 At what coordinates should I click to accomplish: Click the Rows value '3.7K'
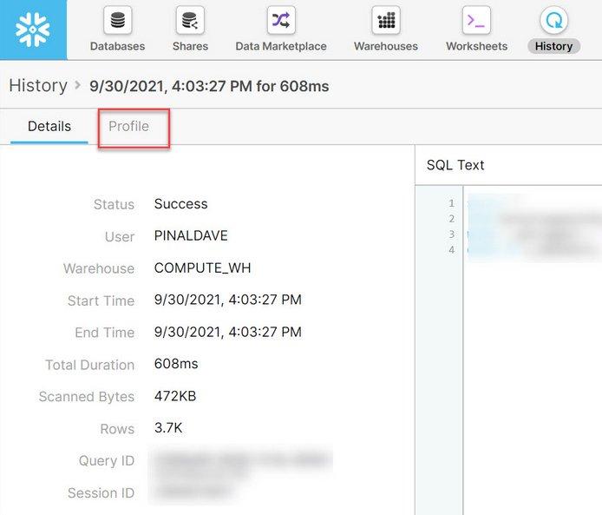(168, 428)
